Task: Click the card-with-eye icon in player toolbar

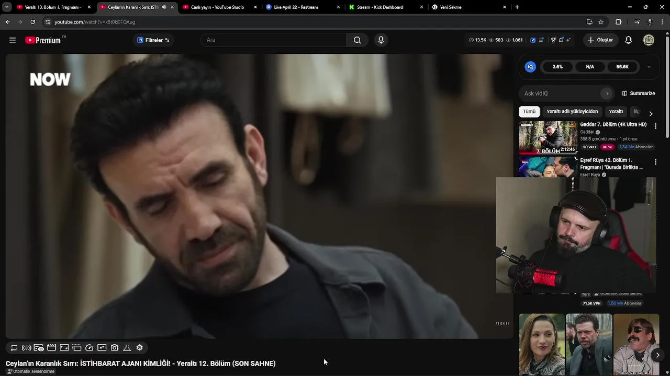Action: pos(39,348)
